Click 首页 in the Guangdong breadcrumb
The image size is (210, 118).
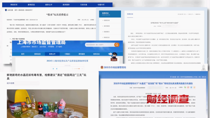[16, 10]
